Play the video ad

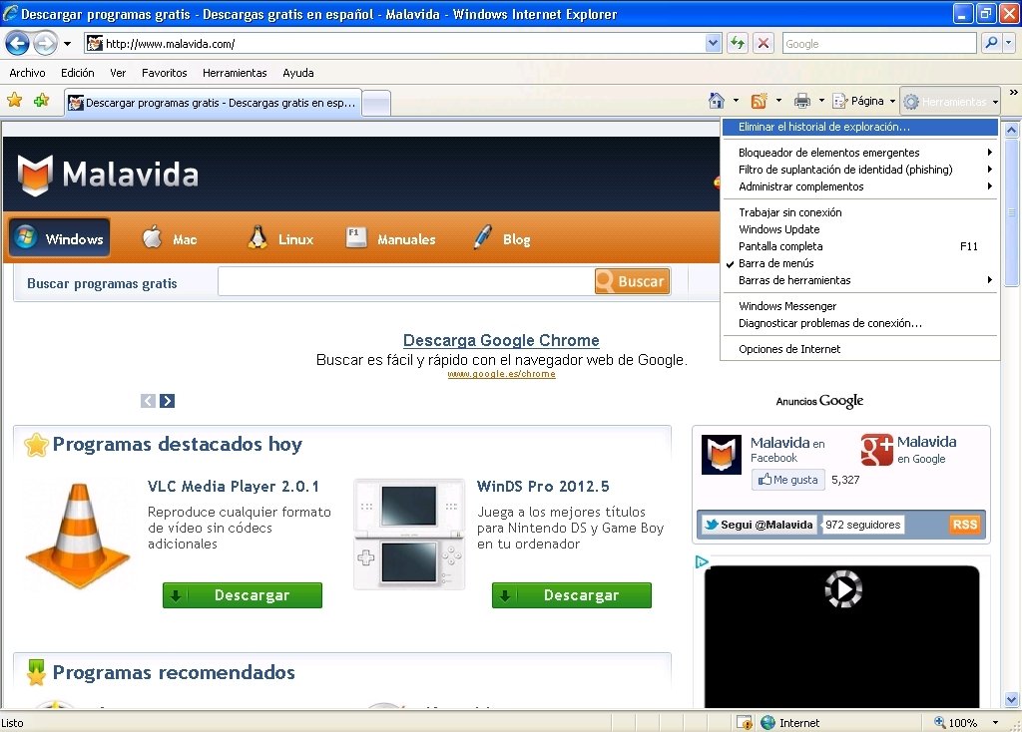click(843, 589)
